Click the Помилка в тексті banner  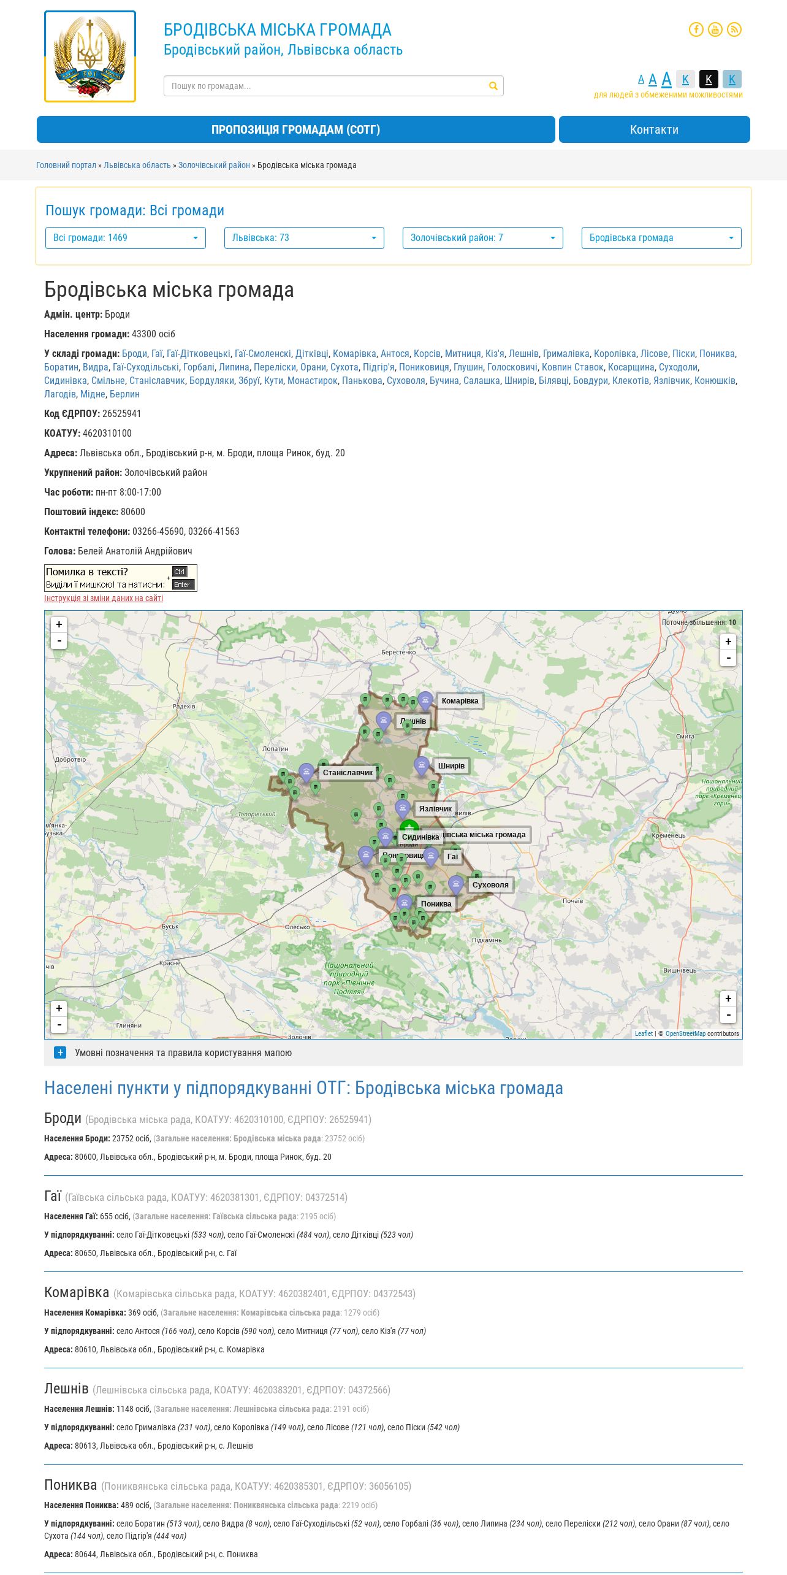pyautogui.click(x=121, y=578)
